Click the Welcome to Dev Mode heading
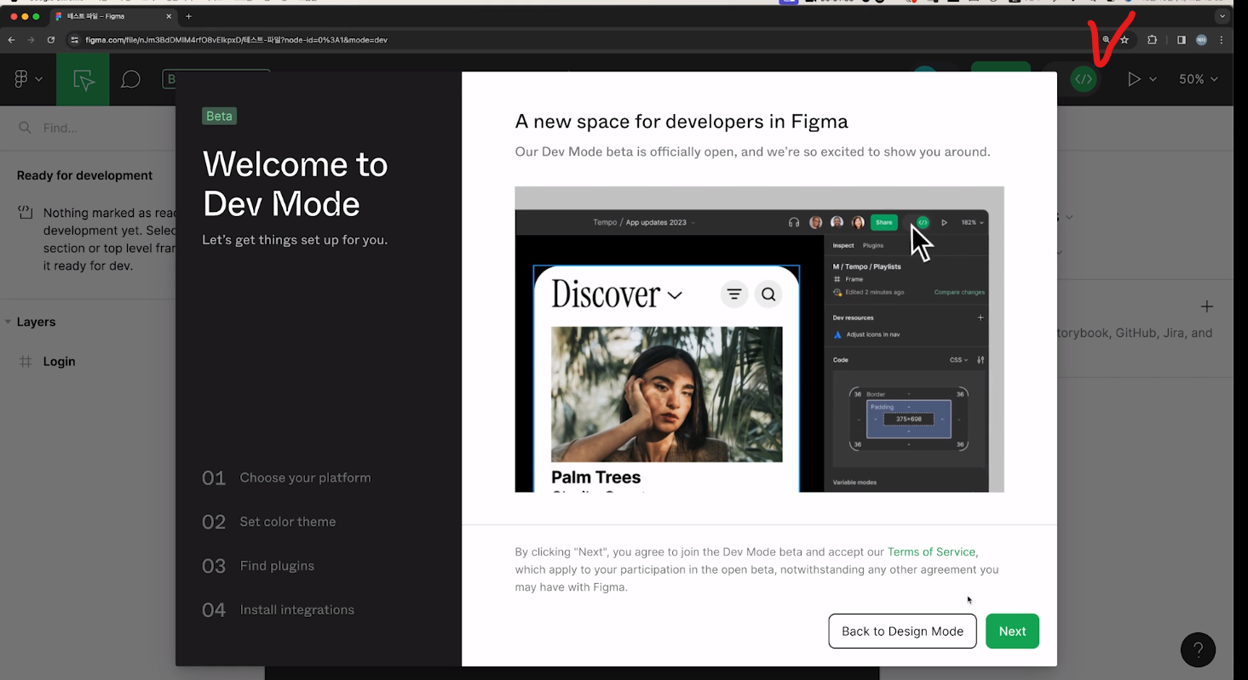The width and height of the screenshot is (1248, 680). (295, 183)
